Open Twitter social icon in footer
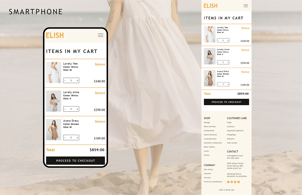 (228, 182)
